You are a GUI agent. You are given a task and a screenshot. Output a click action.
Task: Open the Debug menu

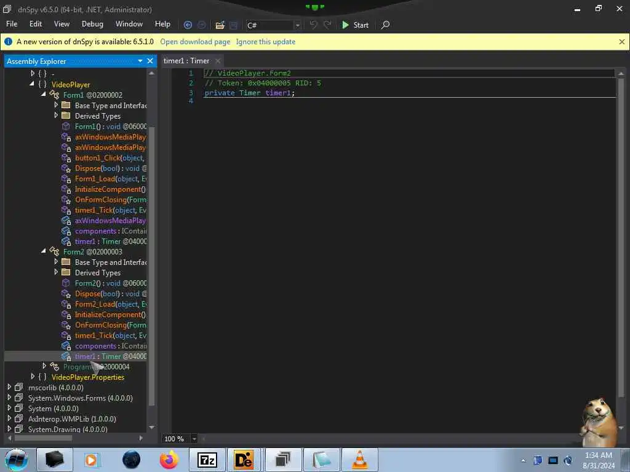[x=92, y=24]
